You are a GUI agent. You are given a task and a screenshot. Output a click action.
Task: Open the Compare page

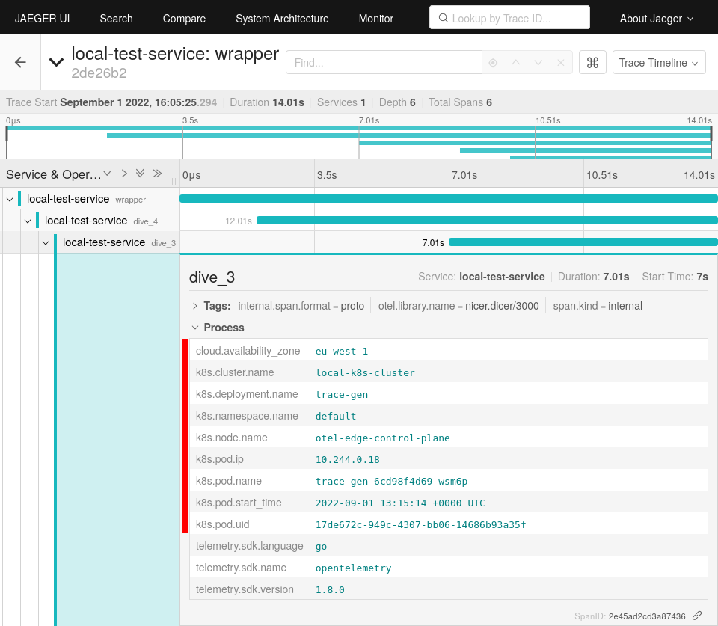[x=184, y=19]
